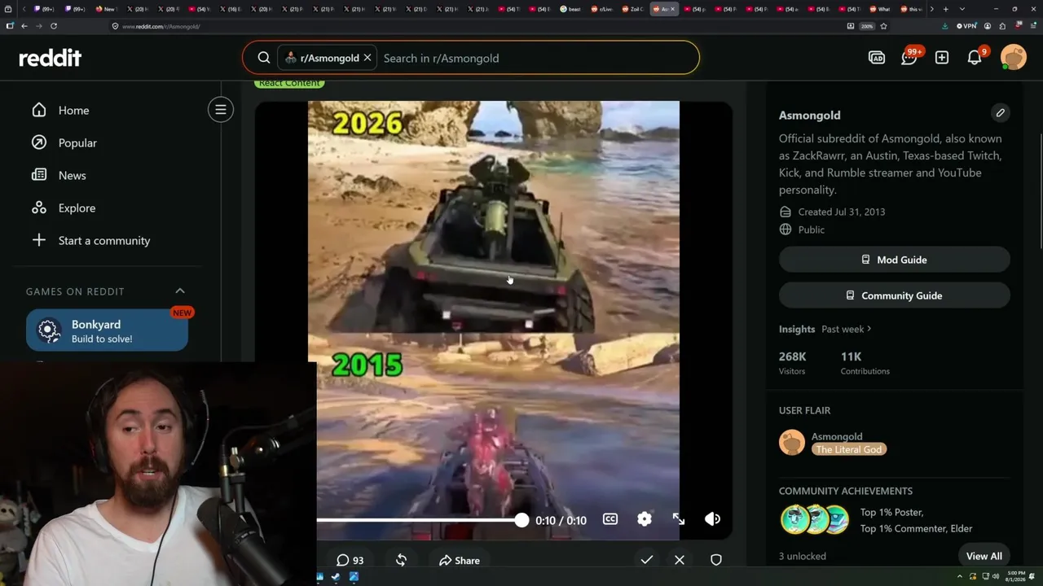Click the 268K Visitors stat
Screen dimensions: 1043x586
pyautogui.click(x=793, y=363)
